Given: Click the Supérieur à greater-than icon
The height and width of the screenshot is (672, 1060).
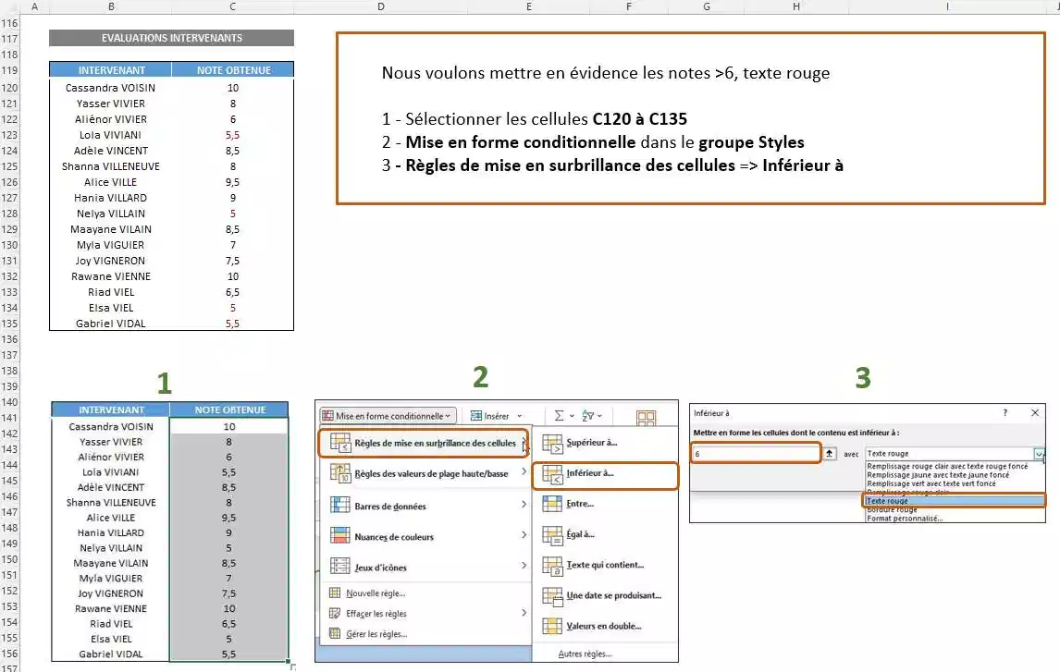Looking at the screenshot, I should point(552,444).
